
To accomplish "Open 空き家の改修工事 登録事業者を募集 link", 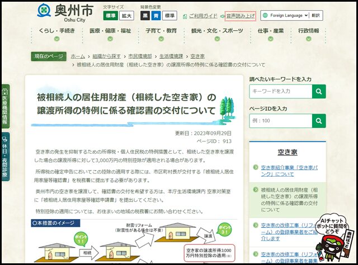I will [289, 258].
